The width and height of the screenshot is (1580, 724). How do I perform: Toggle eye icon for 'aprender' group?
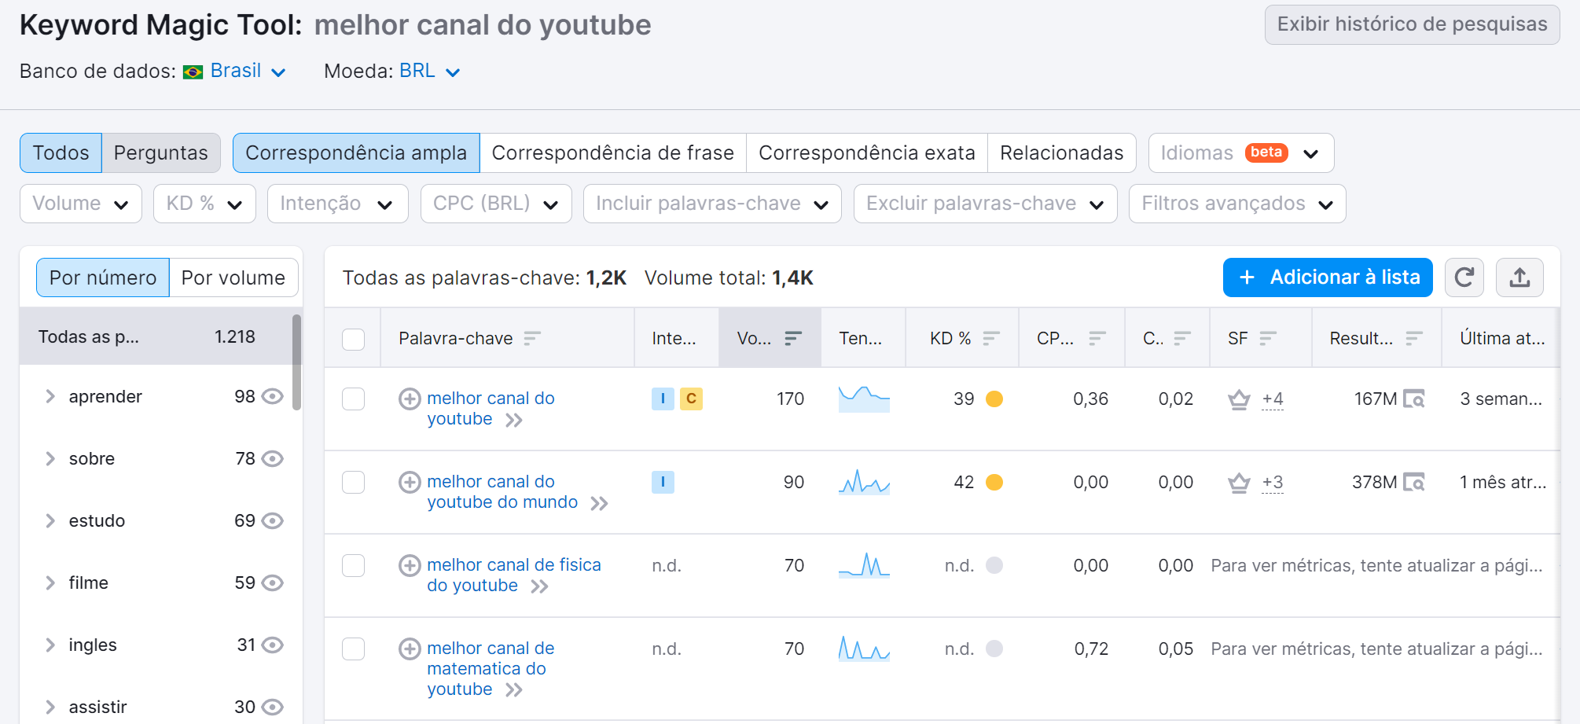pyautogui.click(x=272, y=396)
